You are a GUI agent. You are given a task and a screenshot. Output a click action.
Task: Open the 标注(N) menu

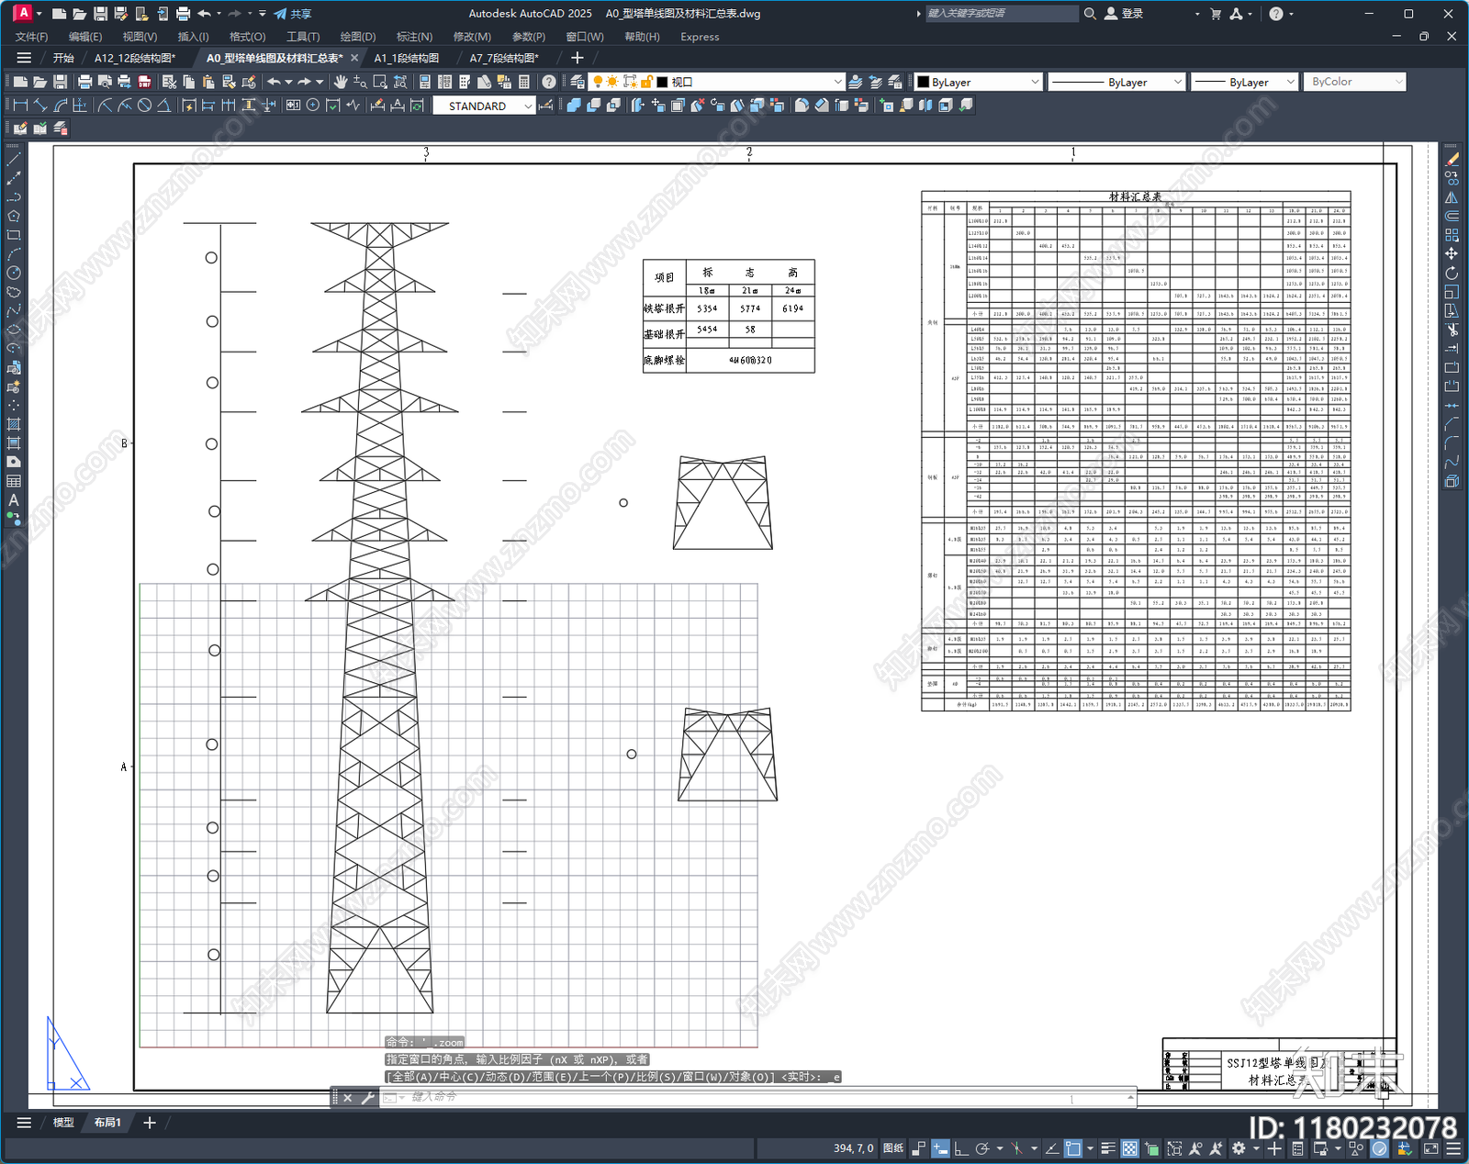point(414,37)
